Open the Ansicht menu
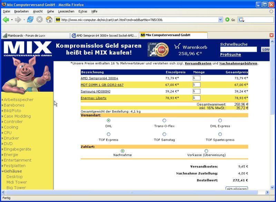 (x=38, y=11)
